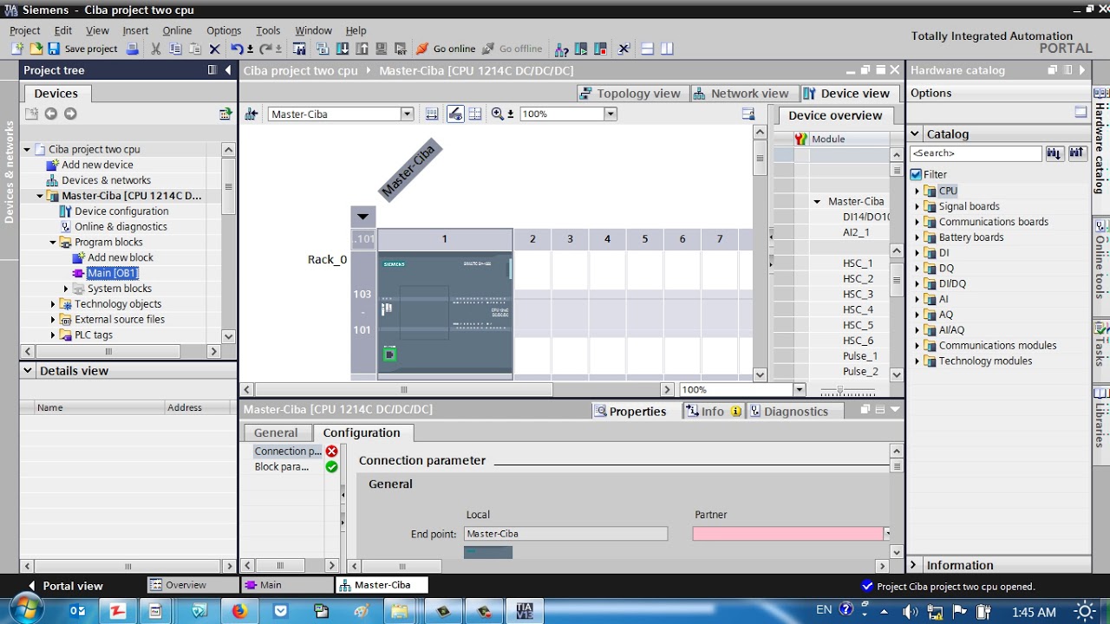
Task: Click the Split editor vertically icon
Action: (x=667, y=49)
